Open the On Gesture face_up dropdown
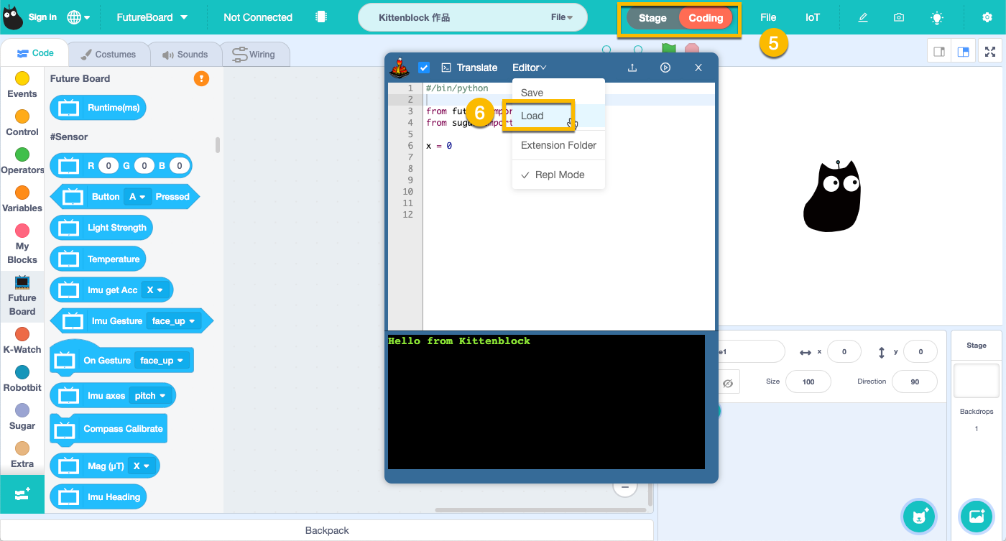 pyautogui.click(x=162, y=361)
